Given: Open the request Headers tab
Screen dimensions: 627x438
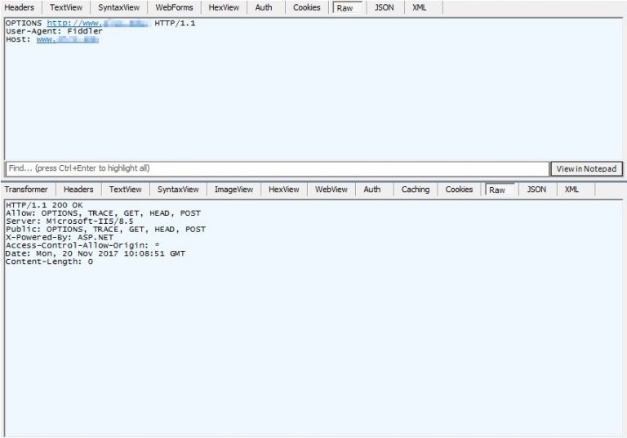Looking at the screenshot, I should (20, 7).
